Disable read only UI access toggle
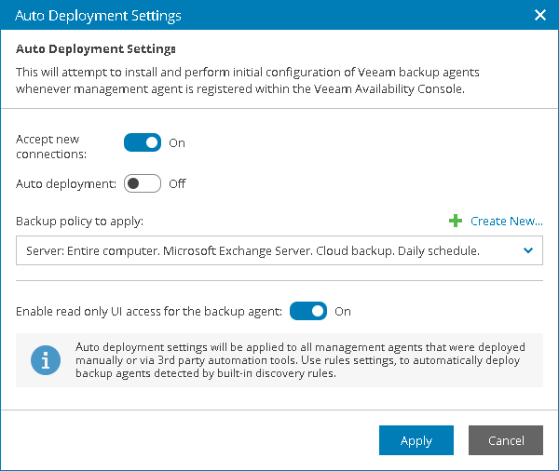The width and height of the screenshot is (559, 471). 308,311
